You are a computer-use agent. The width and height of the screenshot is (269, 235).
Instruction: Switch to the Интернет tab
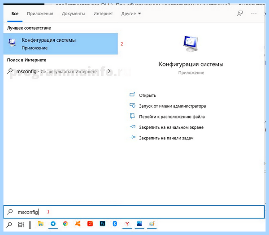click(103, 14)
